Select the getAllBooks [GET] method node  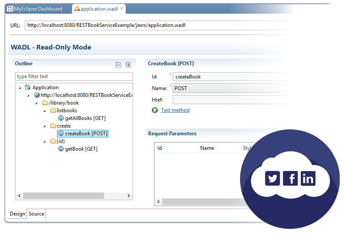point(85,118)
